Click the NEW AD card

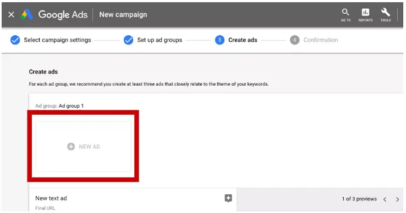[x=84, y=147]
